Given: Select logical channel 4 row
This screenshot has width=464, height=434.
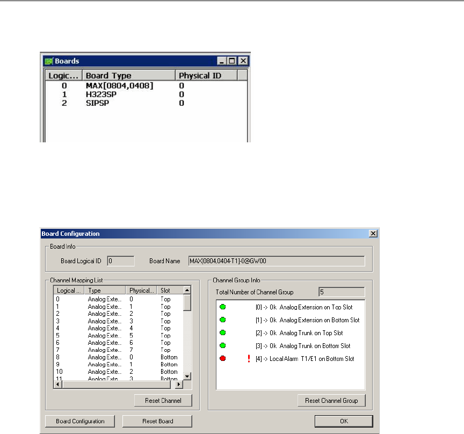Looking at the screenshot, I should [x=118, y=328].
